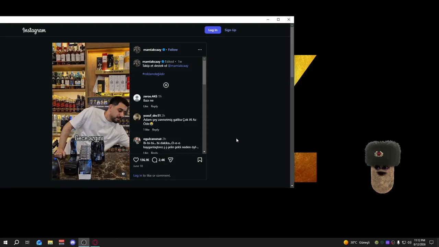Screen dimensions: 439x247
Task: Open the zeros.445 username
Action: (x=150, y=96)
